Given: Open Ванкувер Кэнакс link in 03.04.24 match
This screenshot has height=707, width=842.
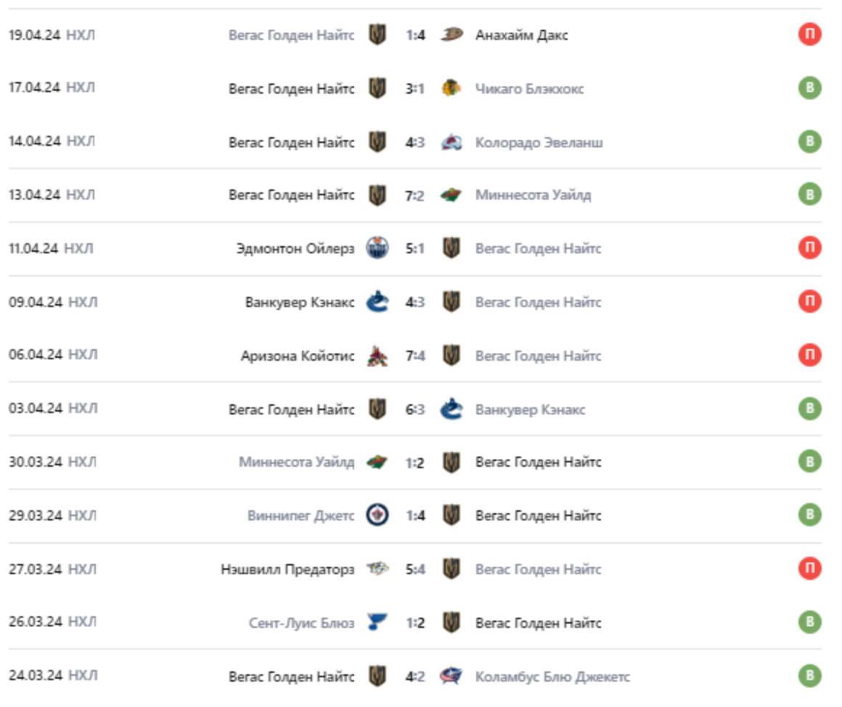Looking at the screenshot, I should (530, 409).
